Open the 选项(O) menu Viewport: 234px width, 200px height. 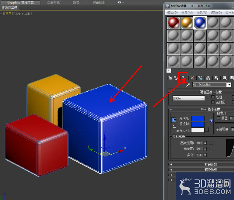tap(216, 12)
